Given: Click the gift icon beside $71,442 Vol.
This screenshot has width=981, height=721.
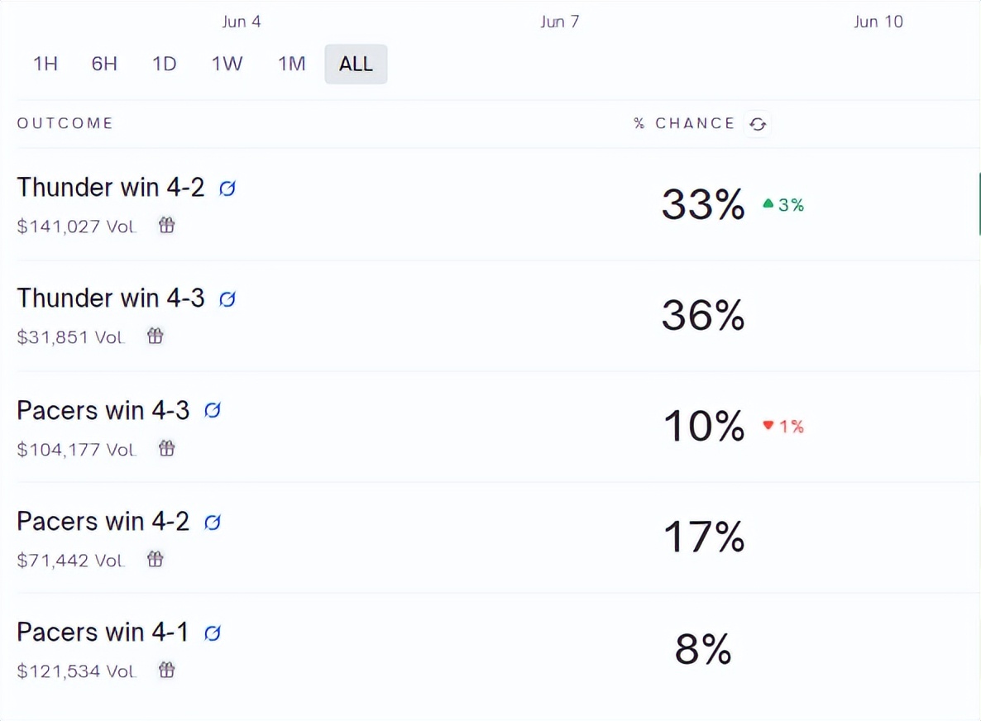Looking at the screenshot, I should coord(156,558).
